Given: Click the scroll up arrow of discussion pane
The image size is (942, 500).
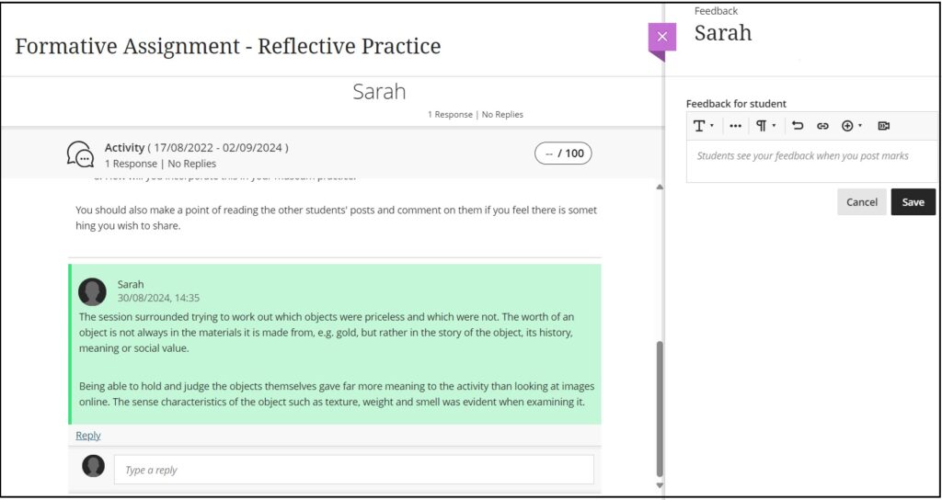Looking at the screenshot, I should pos(660,187).
